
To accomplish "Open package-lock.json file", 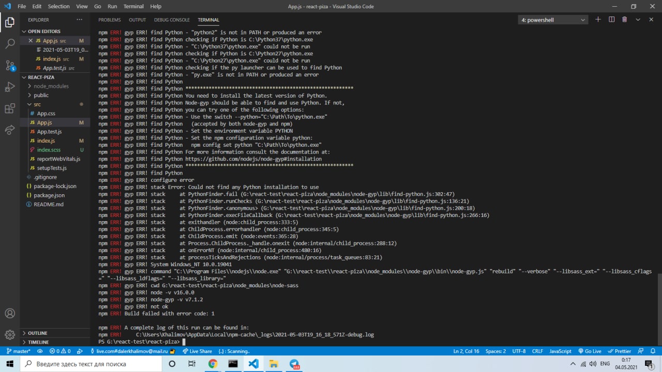I will 55,186.
